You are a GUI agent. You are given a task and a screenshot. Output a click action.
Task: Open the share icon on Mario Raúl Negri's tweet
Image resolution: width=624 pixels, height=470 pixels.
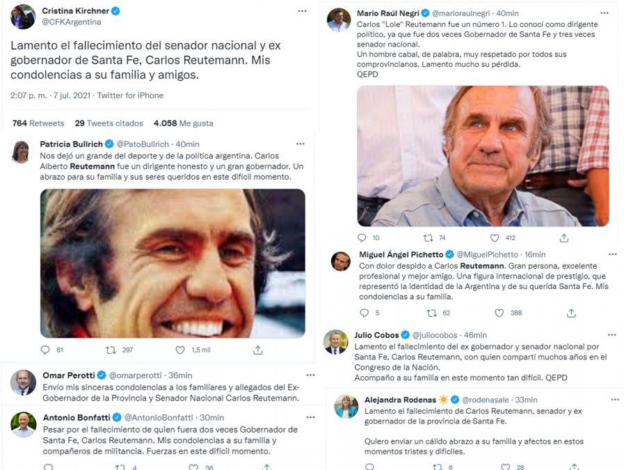pos(564,237)
